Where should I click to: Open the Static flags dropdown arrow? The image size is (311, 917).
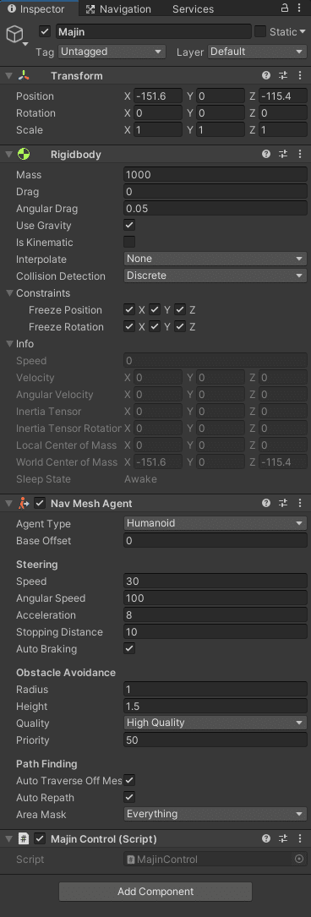coord(303,32)
